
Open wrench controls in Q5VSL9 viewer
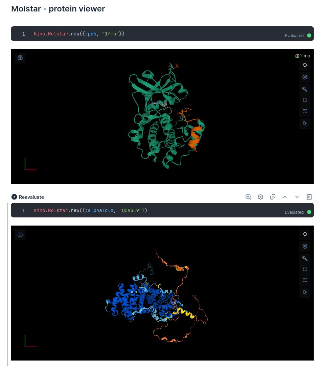[x=305, y=258]
